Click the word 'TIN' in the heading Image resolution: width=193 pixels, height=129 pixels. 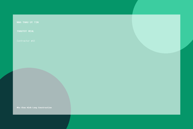point(36,22)
